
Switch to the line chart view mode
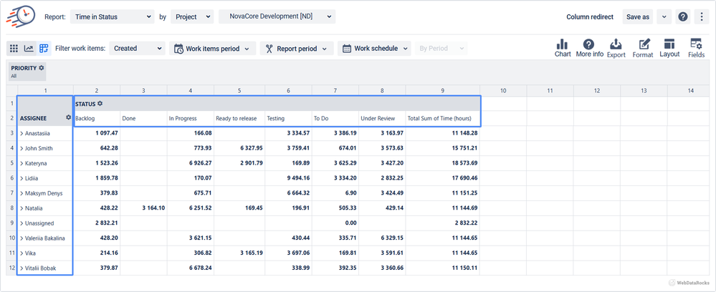[29, 49]
